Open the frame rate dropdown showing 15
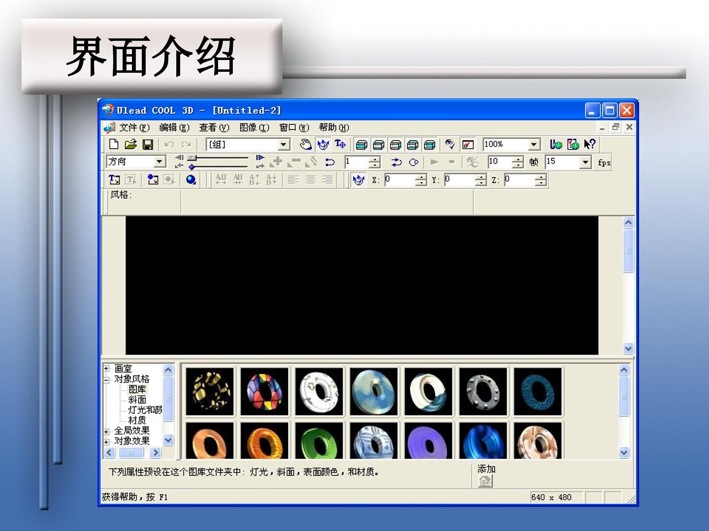709x531 pixels. tap(585, 162)
